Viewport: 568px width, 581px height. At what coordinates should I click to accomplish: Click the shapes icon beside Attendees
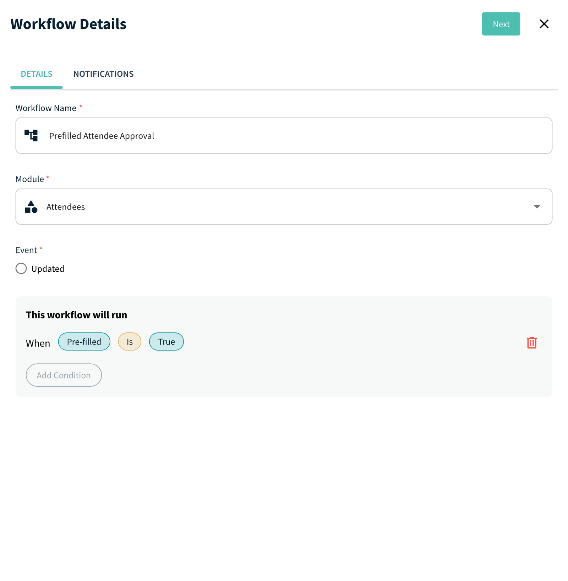[x=31, y=207]
